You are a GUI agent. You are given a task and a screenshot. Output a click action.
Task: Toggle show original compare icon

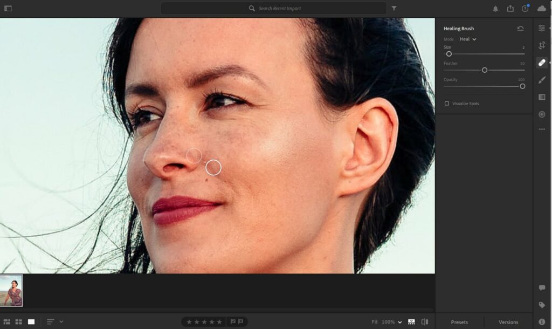tap(425, 321)
